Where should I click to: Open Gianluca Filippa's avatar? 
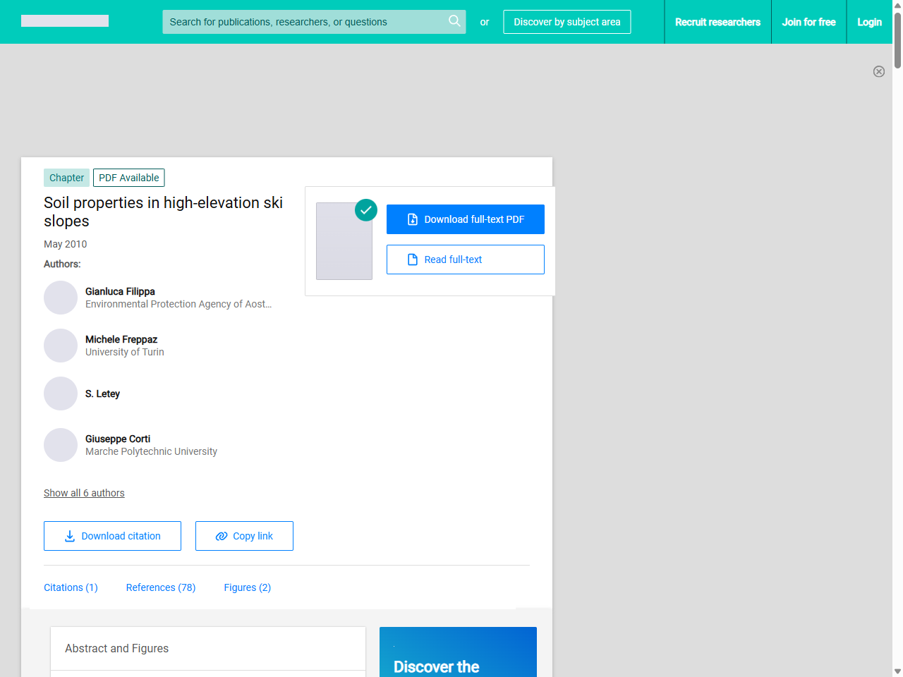tap(61, 298)
